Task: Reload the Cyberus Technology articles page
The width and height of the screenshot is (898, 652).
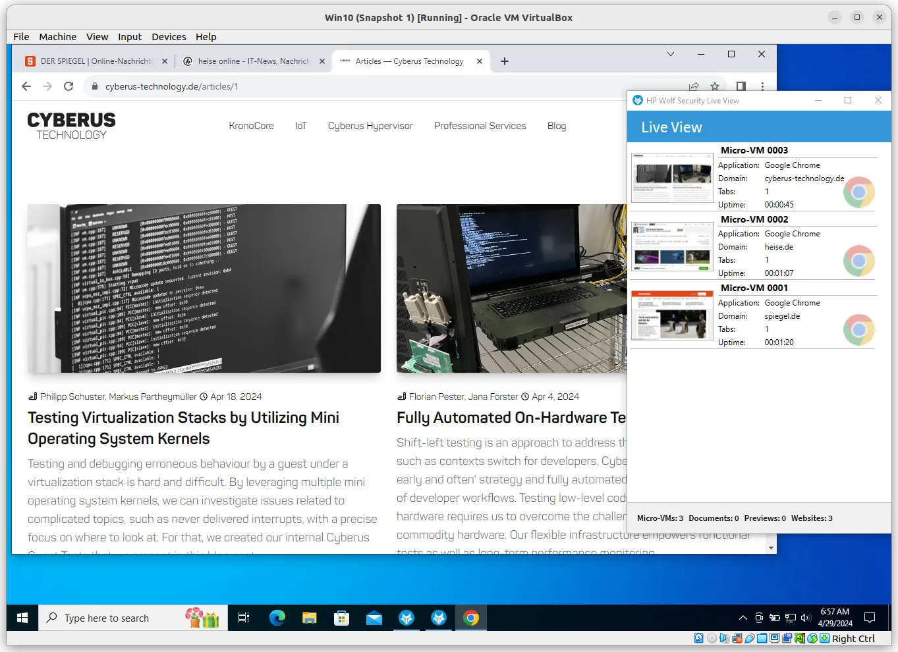Action: coord(69,86)
